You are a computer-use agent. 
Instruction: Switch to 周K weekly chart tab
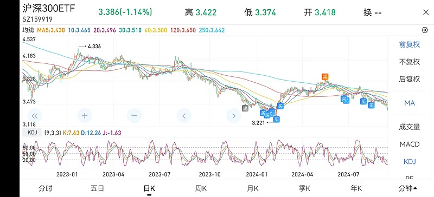tap(201, 188)
